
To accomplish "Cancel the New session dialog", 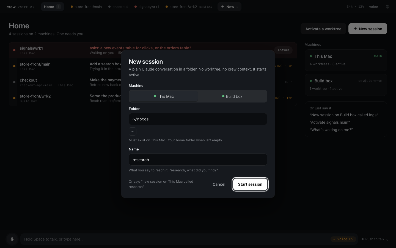I will [x=219, y=184].
